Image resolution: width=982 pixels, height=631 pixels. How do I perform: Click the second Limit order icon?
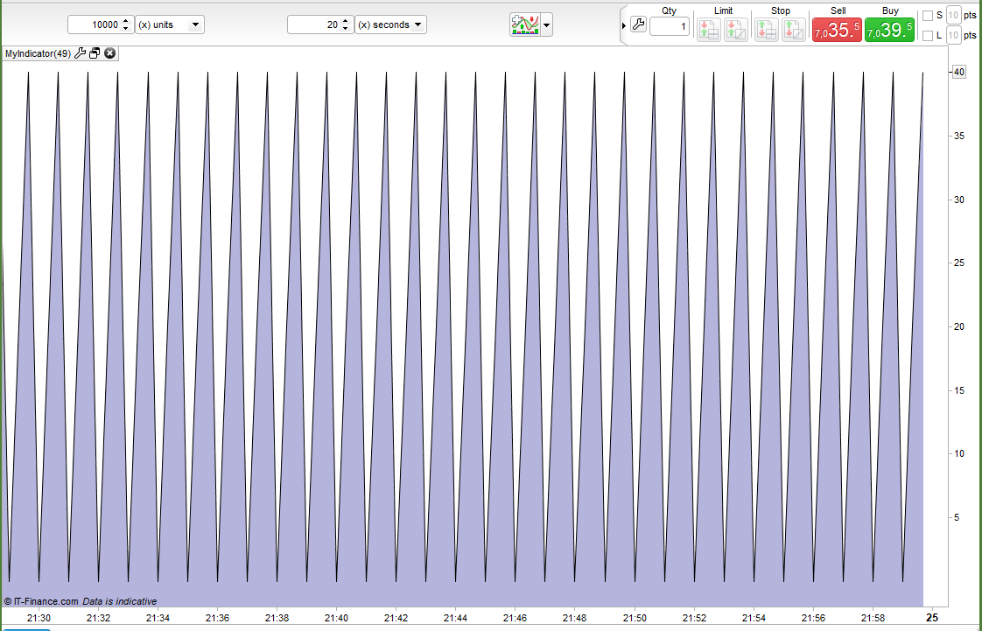735,29
